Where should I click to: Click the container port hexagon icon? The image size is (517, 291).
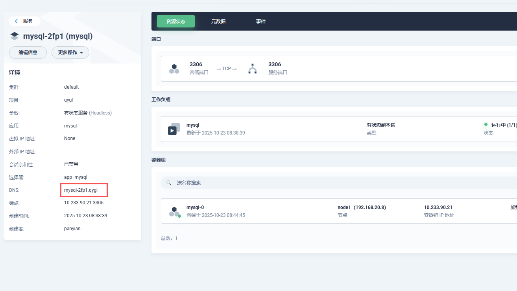174,69
